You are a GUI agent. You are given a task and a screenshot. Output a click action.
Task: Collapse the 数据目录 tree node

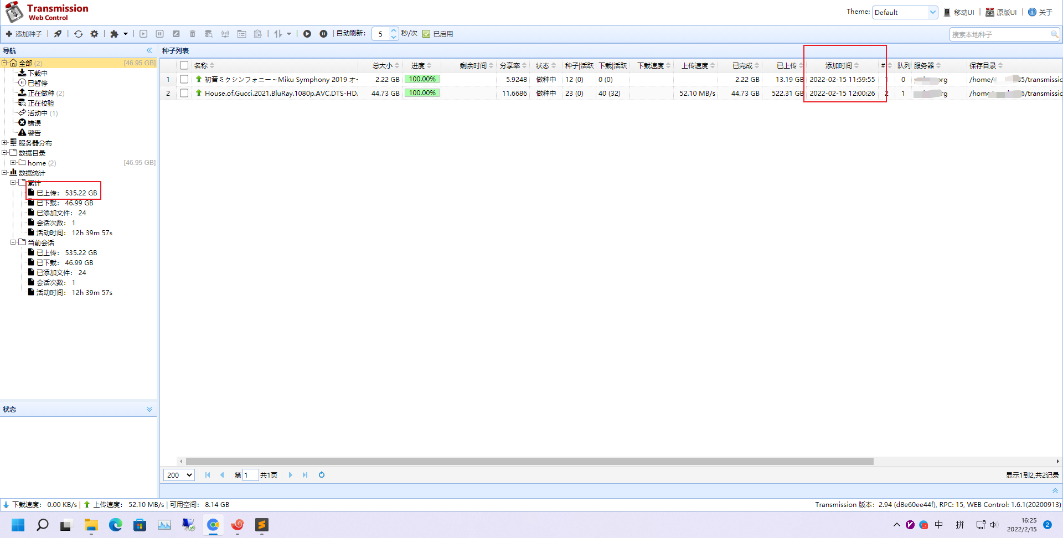[x=4, y=153]
